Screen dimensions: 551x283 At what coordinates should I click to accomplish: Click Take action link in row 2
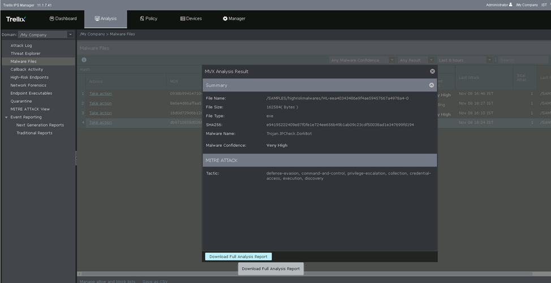point(101,103)
